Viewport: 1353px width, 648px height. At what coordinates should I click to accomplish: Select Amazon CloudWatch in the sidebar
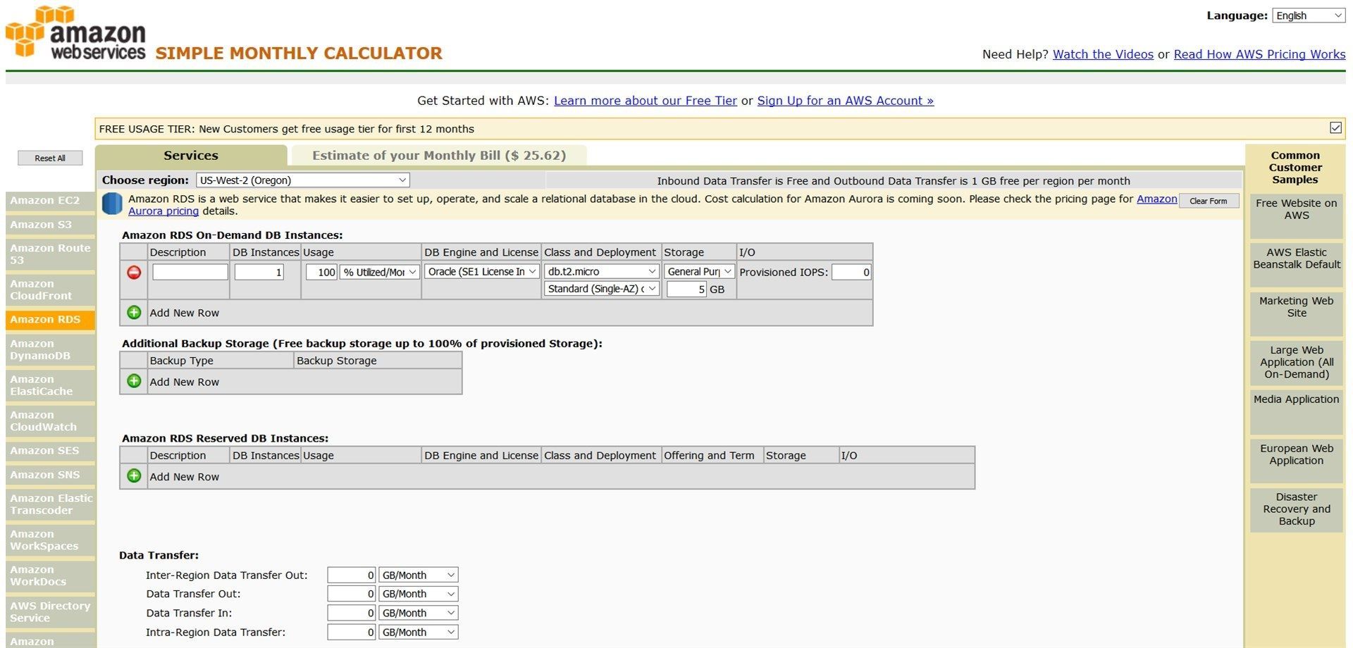50,421
